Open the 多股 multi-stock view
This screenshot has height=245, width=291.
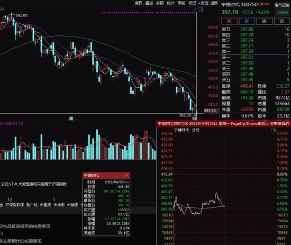160,3
